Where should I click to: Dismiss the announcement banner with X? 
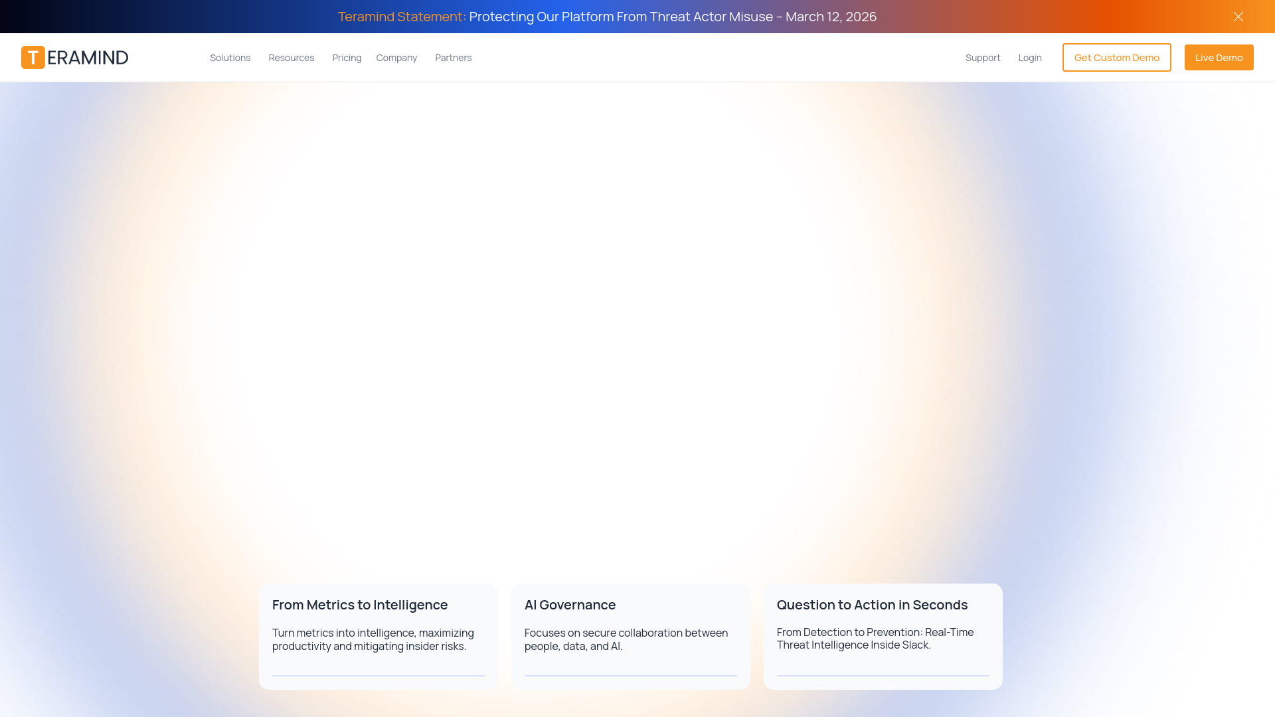[x=1238, y=17]
